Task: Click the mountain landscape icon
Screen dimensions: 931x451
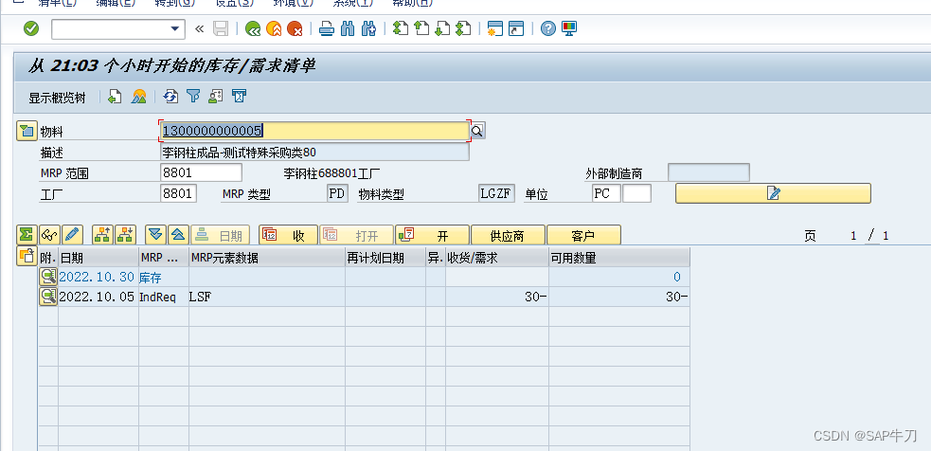Action: coord(139,97)
